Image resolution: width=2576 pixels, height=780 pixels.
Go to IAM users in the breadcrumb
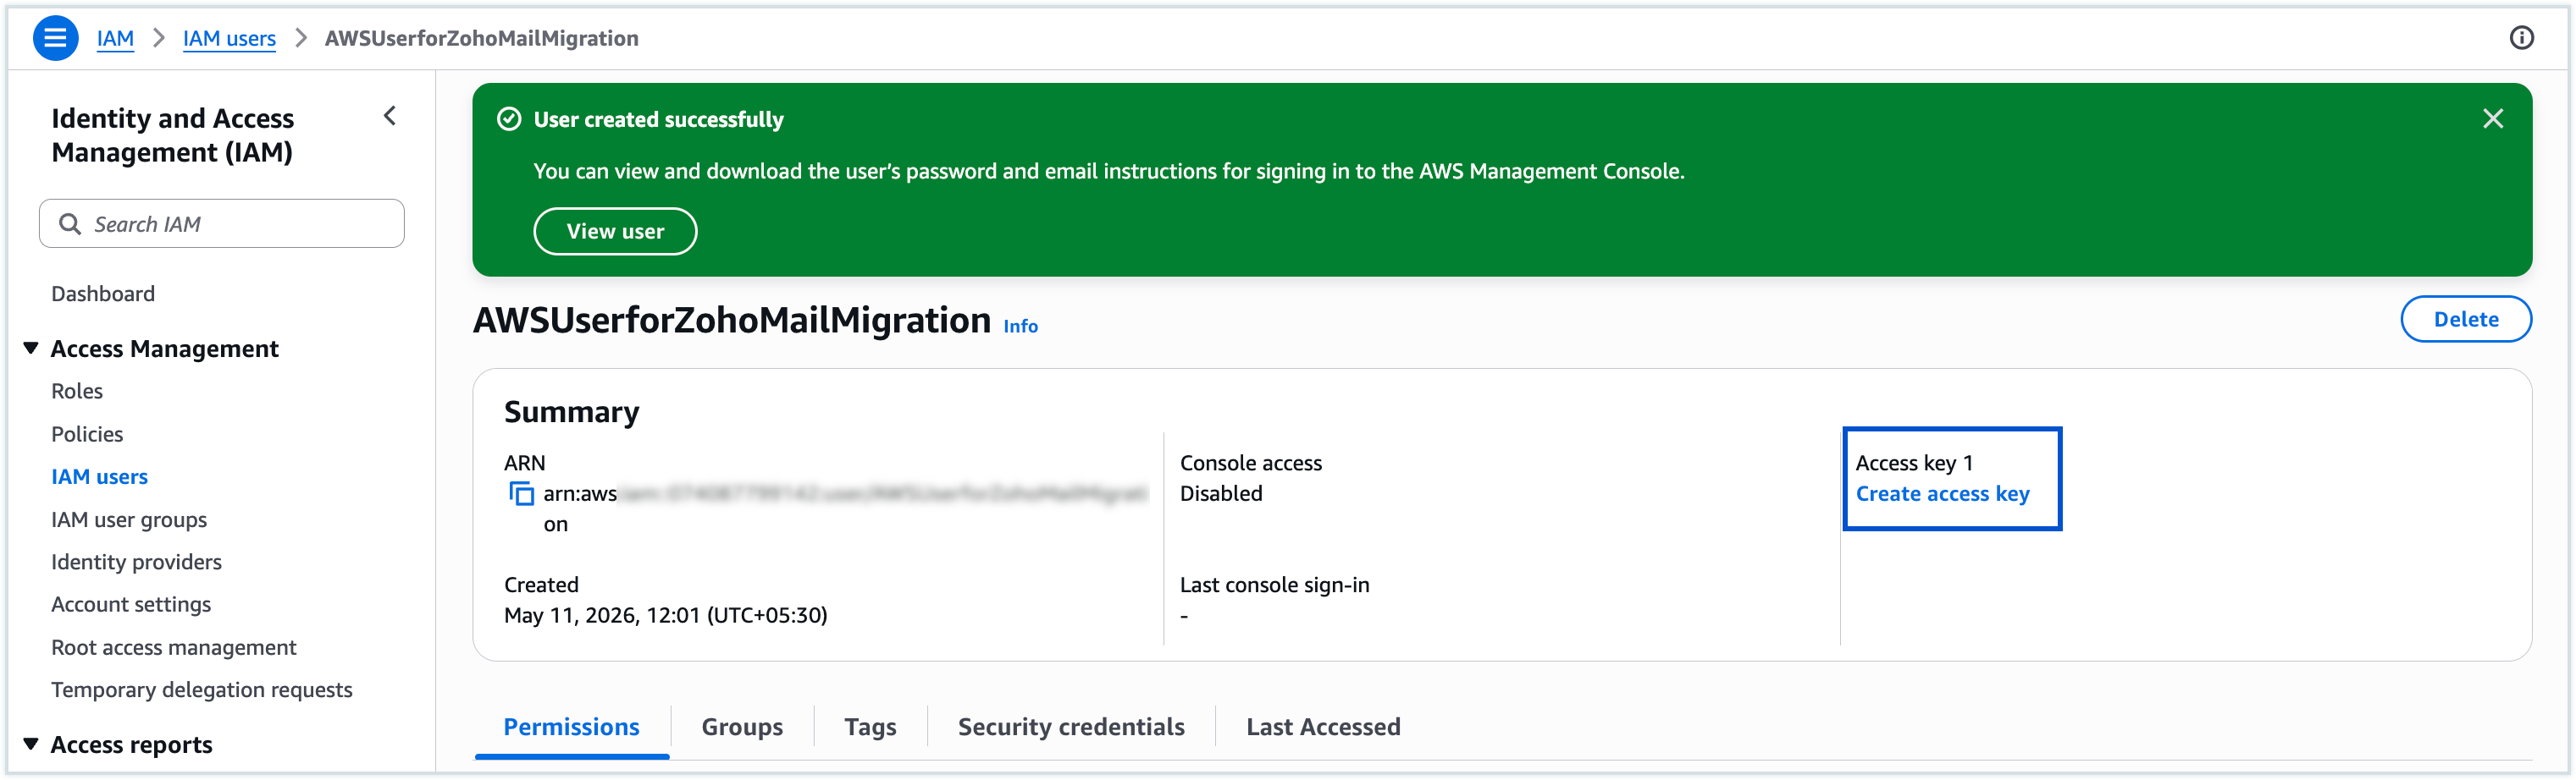pyautogui.click(x=229, y=38)
